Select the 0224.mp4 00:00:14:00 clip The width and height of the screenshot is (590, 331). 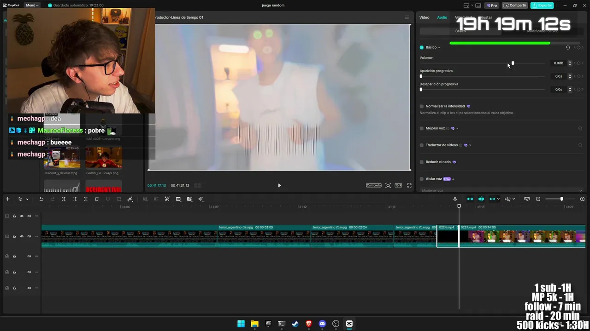coord(522,236)
